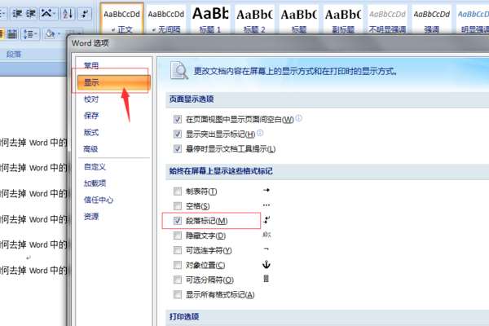
Task: Click the Asian layout icon in the ribbon
Action: (x=46, y=14)
